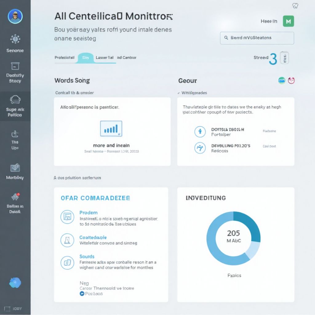Open the Senone gear icon in sidebar

click(15, 39)
